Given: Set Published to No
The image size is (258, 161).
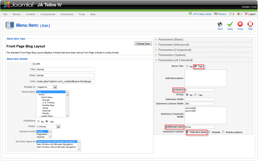Looking at the screenshot, I should pos(38,121).
